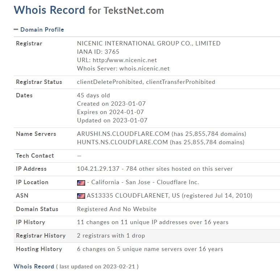Select the 45 days old text
The width and height of the screenshot is (280, 271).
[93, 96]
